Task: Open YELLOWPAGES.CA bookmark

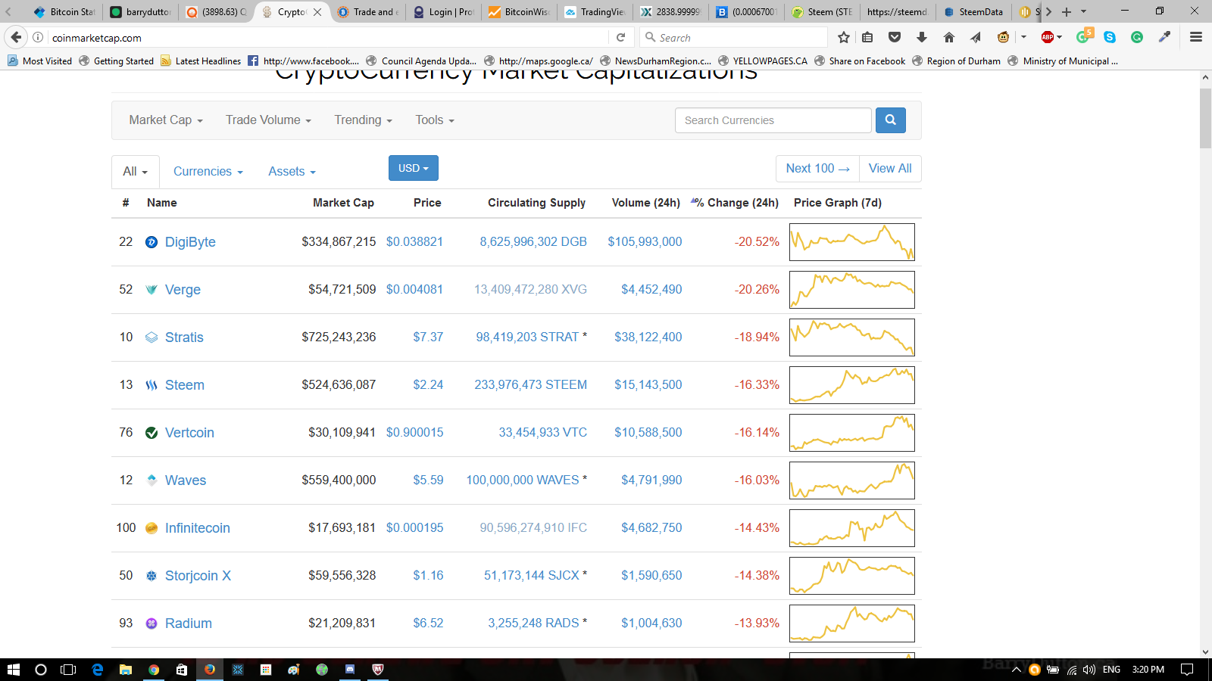Action: (x=763, y=61)
